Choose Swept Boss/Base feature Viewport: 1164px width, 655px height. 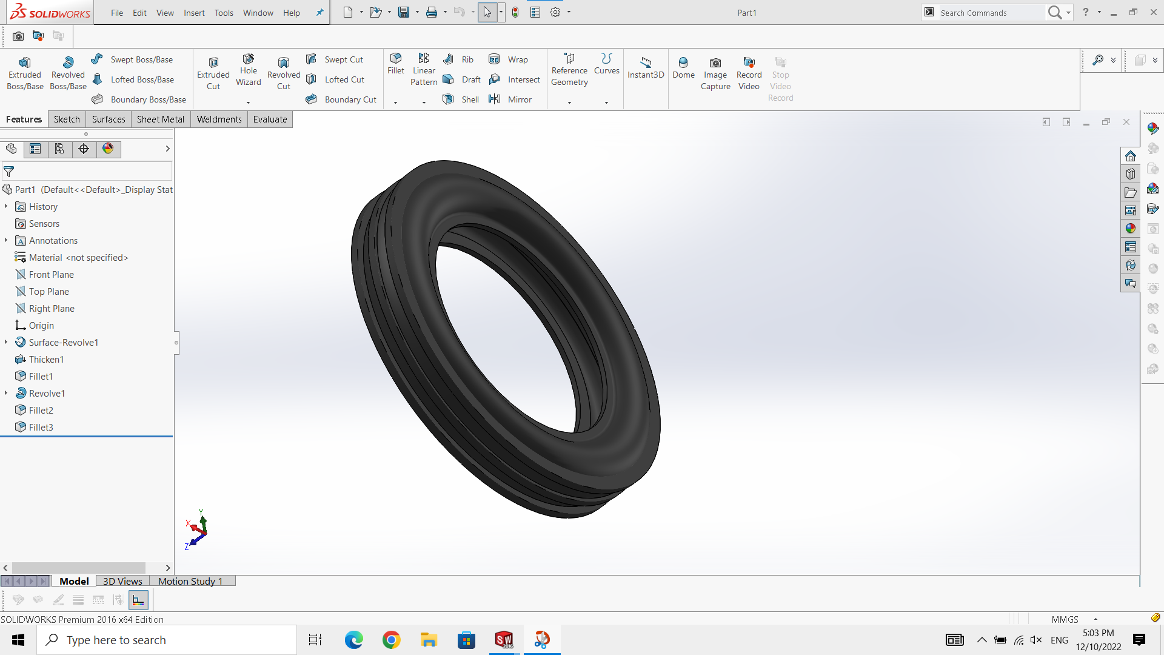pos(132,59)
